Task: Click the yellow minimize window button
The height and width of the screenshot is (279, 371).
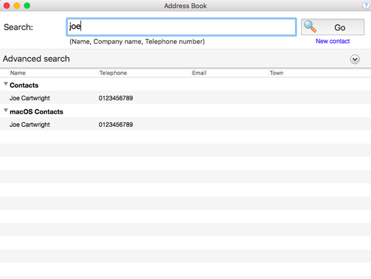Action: tap(17, 6)
